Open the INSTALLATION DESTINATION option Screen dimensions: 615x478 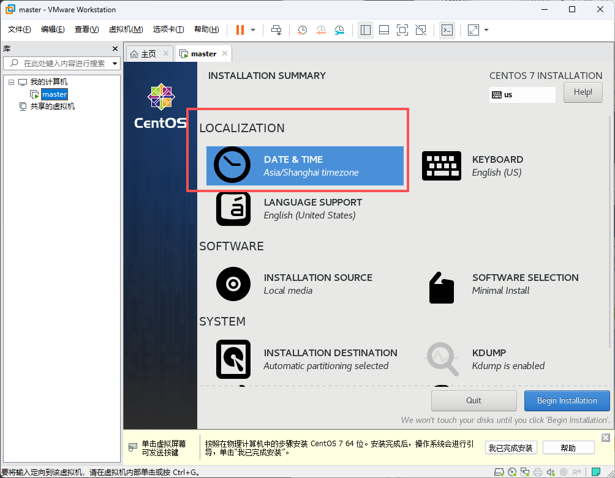click(x=307, y=359)
